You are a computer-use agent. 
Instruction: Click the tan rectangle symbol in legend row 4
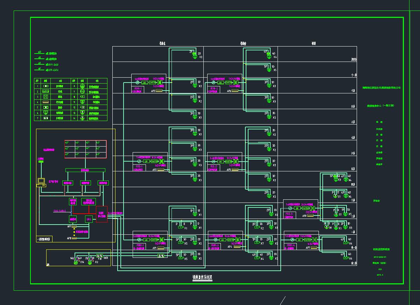tap(46, 102)
